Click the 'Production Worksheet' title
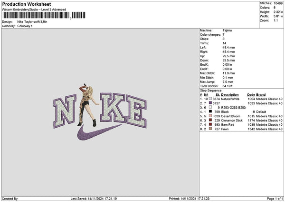Viewport: 285px width, 202px height. (x=27, y=4)
